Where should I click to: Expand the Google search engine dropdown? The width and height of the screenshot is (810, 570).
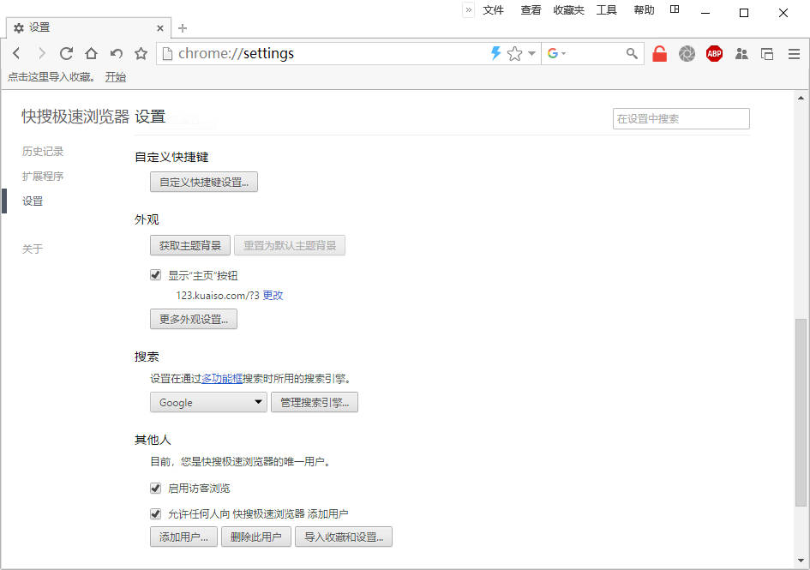coord(208,402)
